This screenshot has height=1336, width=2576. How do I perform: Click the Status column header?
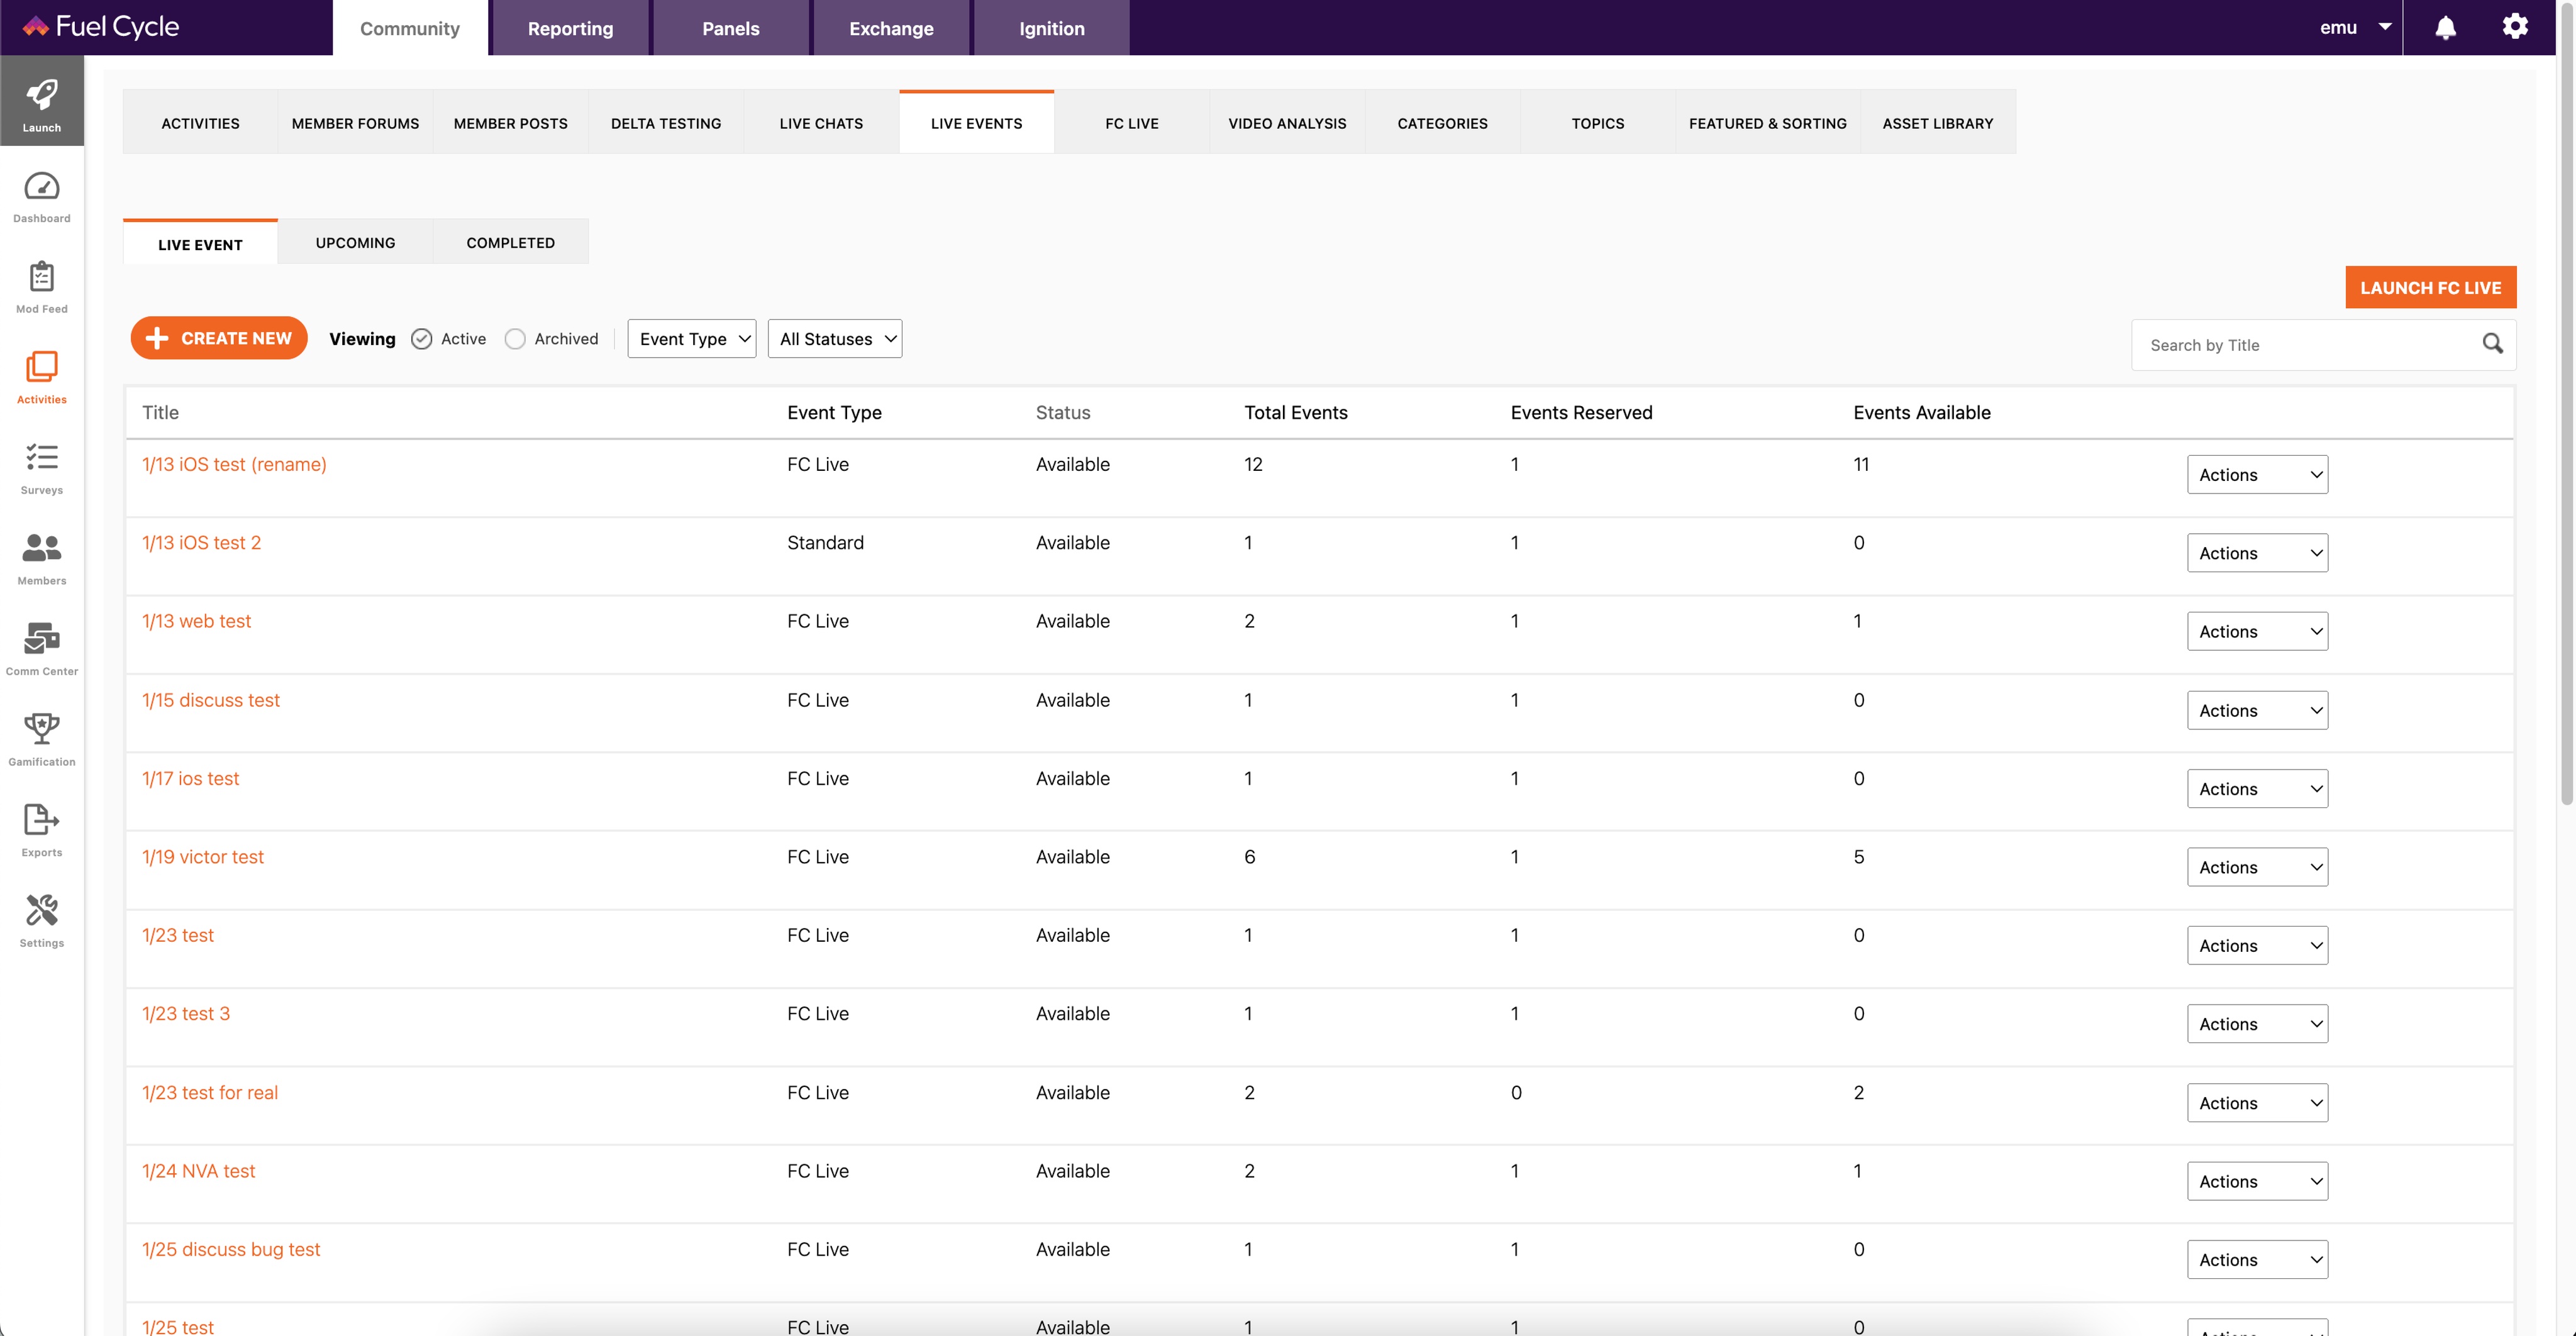[x=1062, y=412]
